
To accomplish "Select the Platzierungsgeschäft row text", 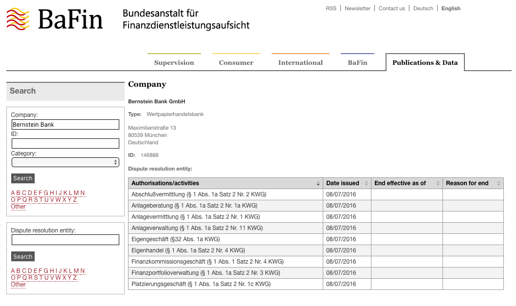I will 201,284.
